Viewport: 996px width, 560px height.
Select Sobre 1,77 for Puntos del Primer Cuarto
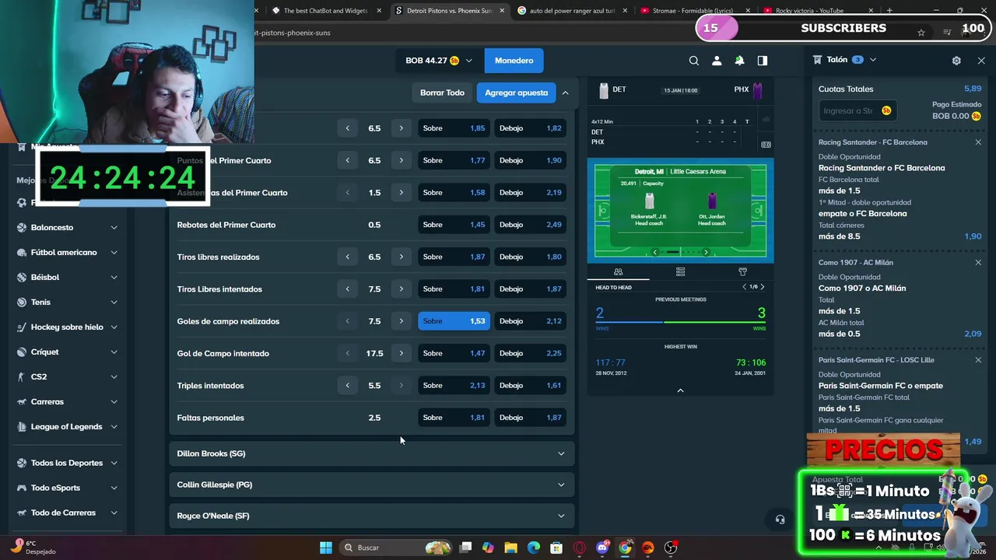click(454, 160)
